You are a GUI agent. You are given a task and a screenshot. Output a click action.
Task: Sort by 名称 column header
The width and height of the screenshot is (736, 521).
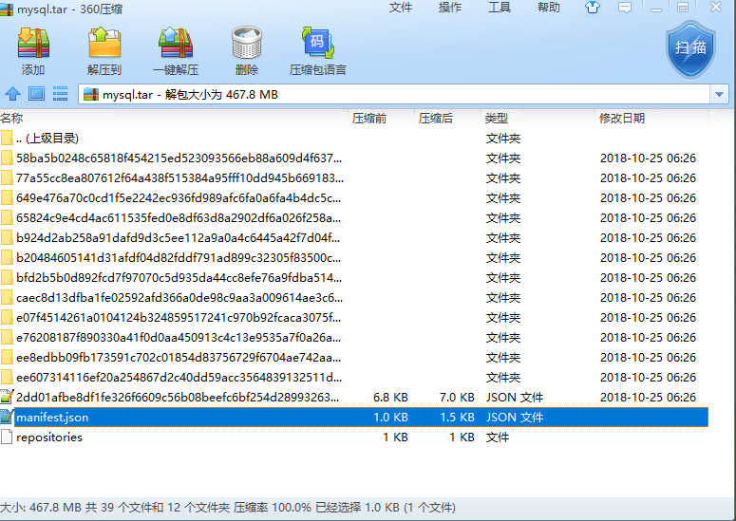pos(174,119)
